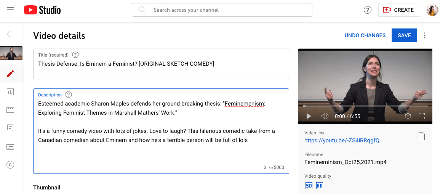Toggle the video volume speaker icon
The width and height of the screenshot is (440, 194).
(x=325, y=116)
